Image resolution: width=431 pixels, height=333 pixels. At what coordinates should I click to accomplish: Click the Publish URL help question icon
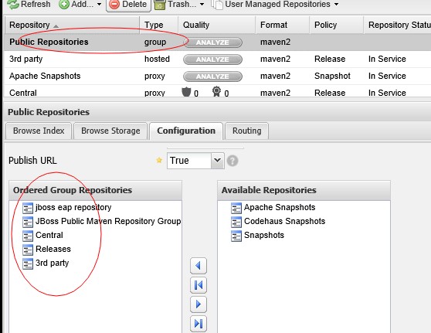point(232,161)
